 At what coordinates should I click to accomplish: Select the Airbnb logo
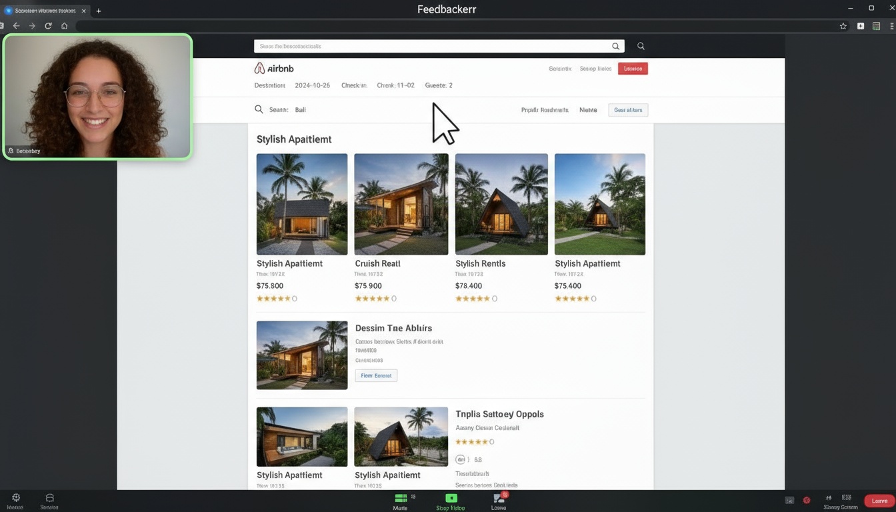(273, 68)
